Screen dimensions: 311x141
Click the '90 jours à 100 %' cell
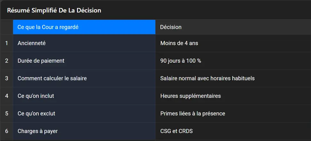coord(233,61)
